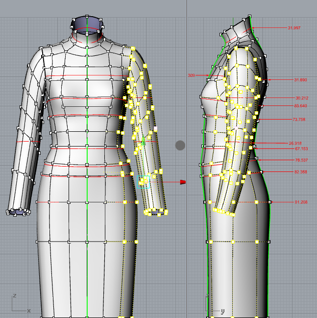Screen dimensions: 317x318
Task: Select the 91.208 dimension label
Action: pos(301,202)
